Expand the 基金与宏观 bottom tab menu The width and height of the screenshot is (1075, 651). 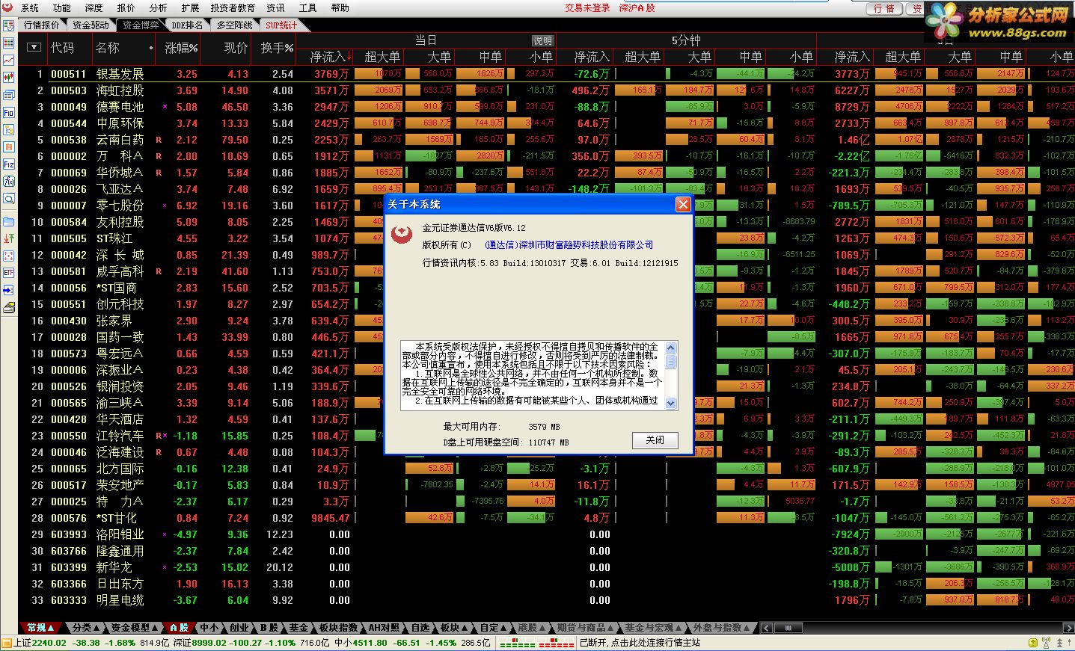(653, 628)
